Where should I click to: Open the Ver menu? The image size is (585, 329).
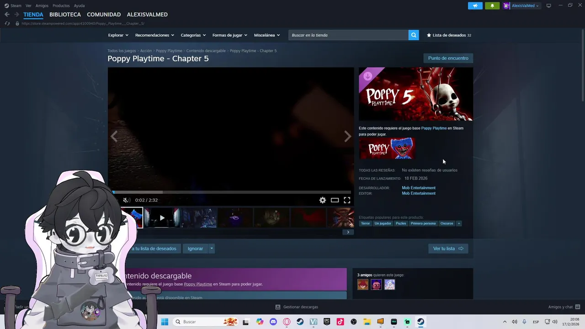pos(29,5)
